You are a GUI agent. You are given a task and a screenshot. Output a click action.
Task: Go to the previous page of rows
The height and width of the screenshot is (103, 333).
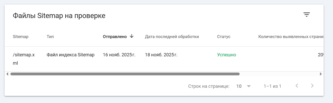click(297, 86)
